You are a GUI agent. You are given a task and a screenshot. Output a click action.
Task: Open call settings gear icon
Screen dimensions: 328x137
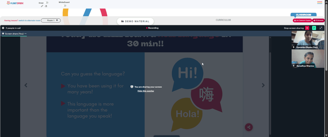(3, 28)
